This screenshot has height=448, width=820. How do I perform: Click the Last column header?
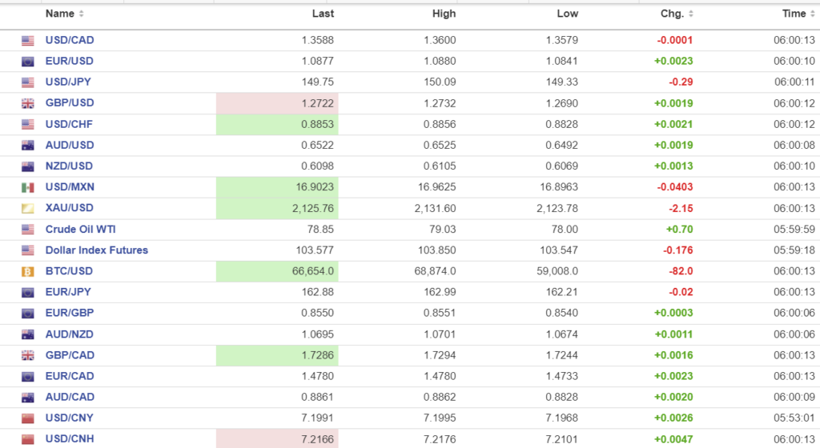pyautogui.click(x=323, y=14)
